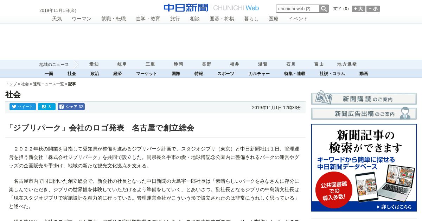Select 愛知 regional news tab

click(x=94, y=64)
